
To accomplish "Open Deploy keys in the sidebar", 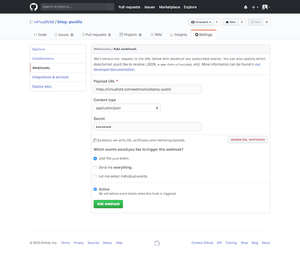I will tap(58, 86).
